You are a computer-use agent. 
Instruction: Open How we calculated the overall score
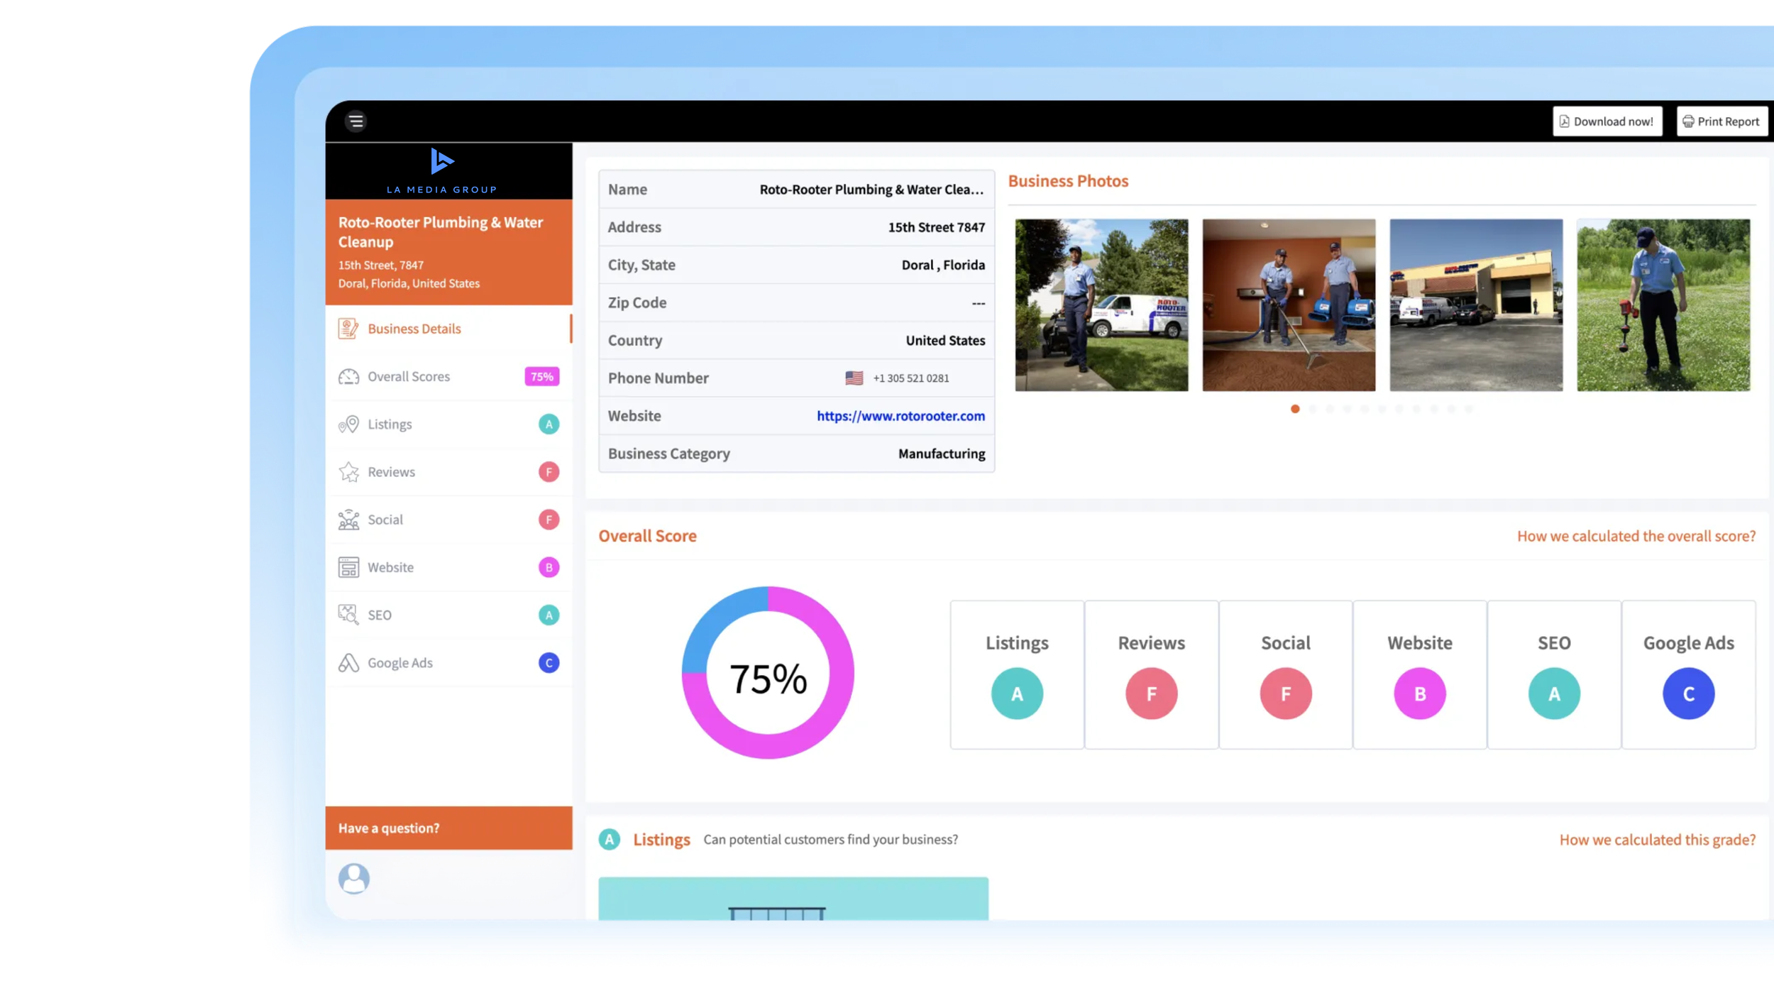pyautogui.click(x=1636, y=536)
